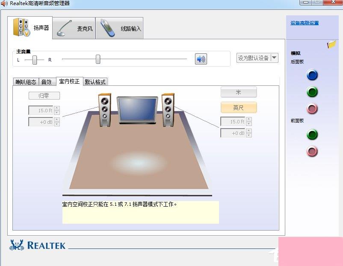
Task: Decrease right speaker distance with down arrow
Action: coord(249,124)
